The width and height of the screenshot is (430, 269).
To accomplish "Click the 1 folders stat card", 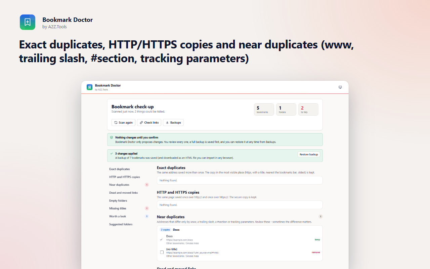I will tap(286, 109).
